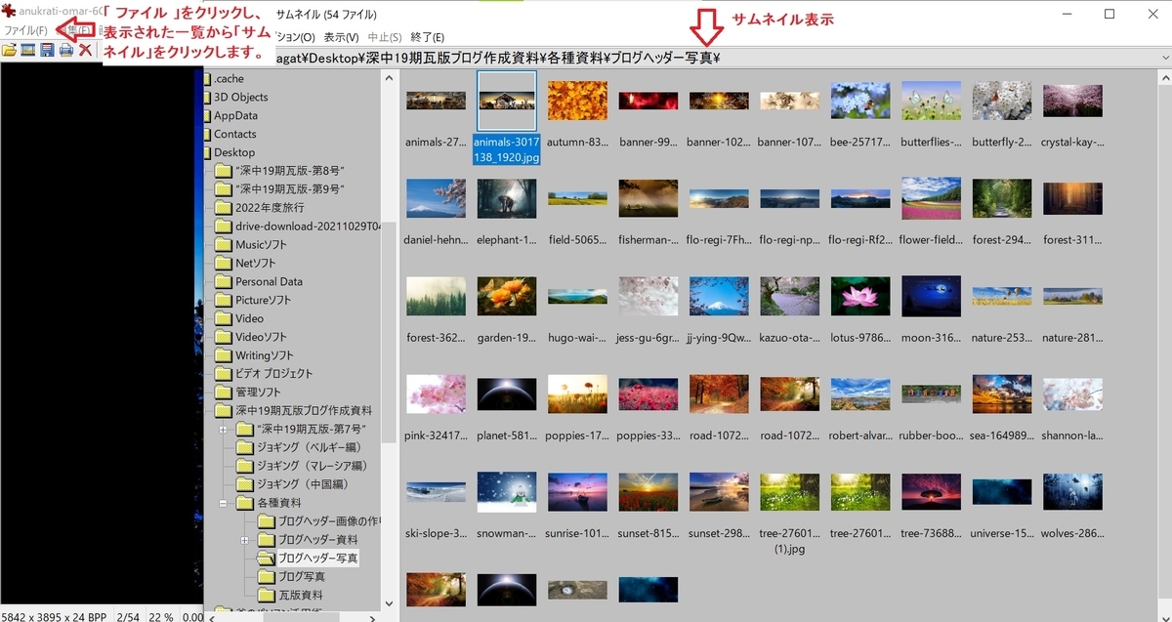Select the sunrise-101 thumbnail
Image resolution: width=1172 pixels, height=622 pixels.
577,492
